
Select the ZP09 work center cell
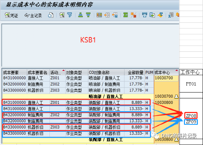point(191,122)
